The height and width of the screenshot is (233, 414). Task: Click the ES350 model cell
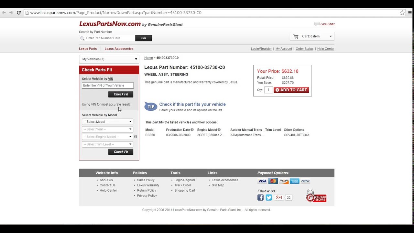(x=150, y=135)
